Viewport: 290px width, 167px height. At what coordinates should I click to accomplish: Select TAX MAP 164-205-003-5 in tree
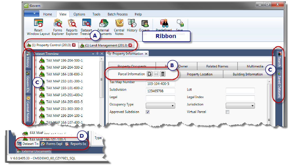pyautogui.click(x=64, y=102)
